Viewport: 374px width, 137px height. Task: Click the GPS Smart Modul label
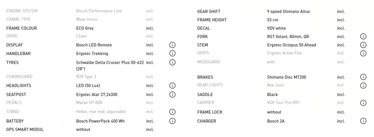[25, 130]
